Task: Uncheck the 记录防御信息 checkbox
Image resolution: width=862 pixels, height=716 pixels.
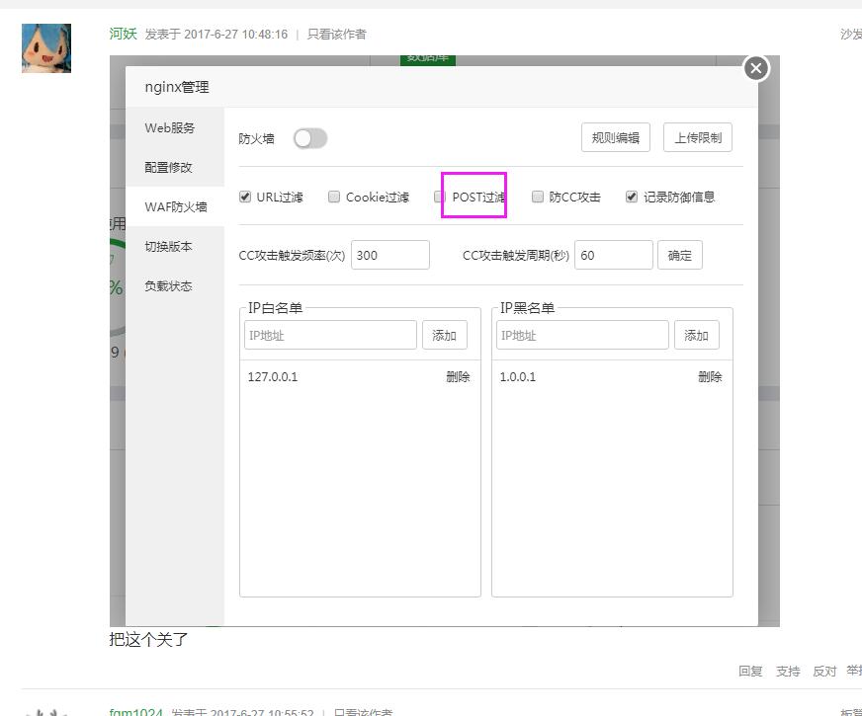Action: [632, 197]
